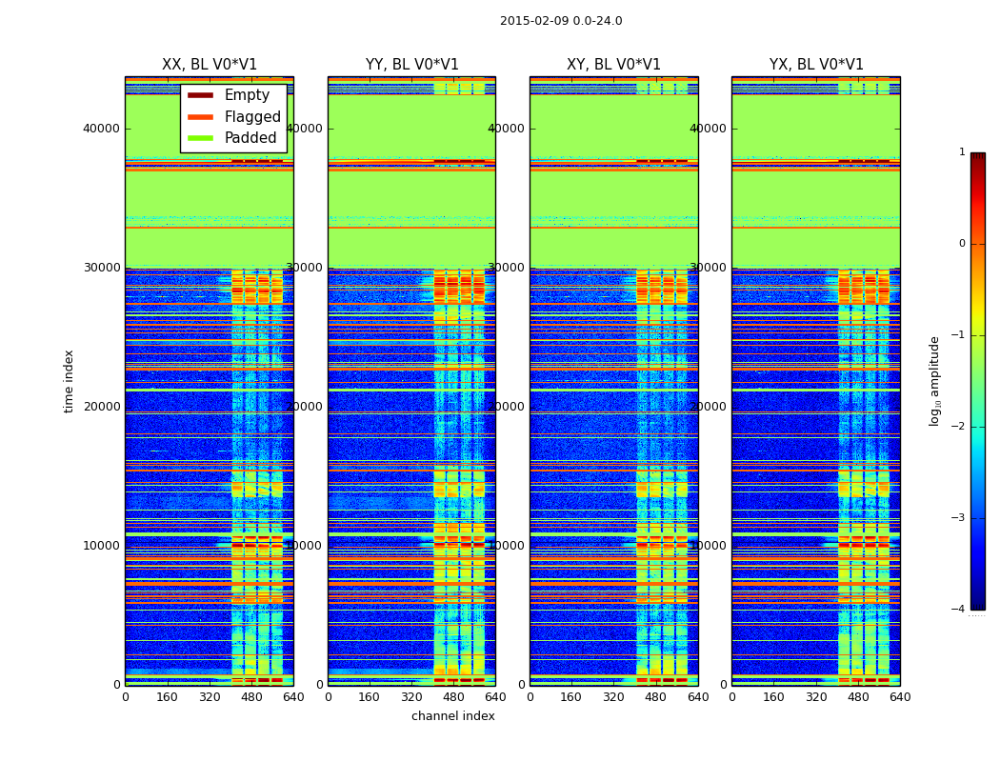Viewport: 1000px width, 762px height.
Task: Select the 'Padded' legend label text
Action: click(x=250, y=138)
